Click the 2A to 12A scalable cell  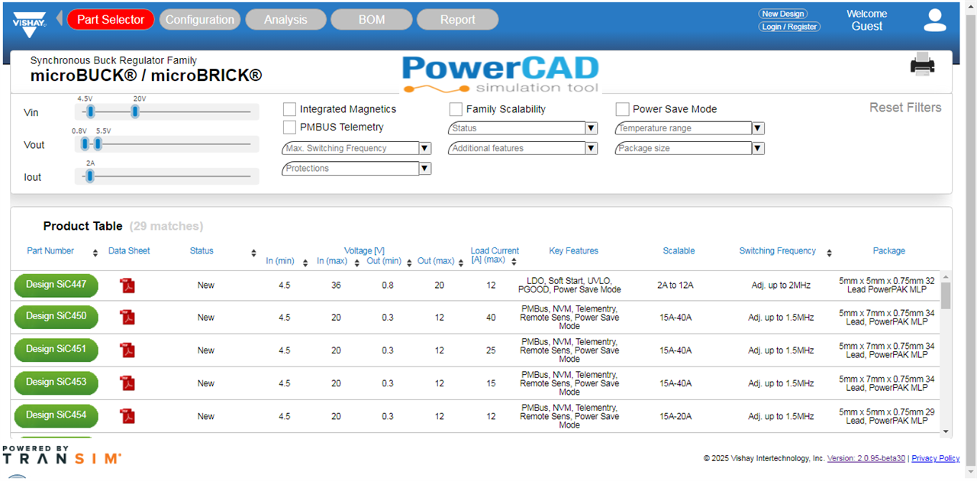(676, 286)
